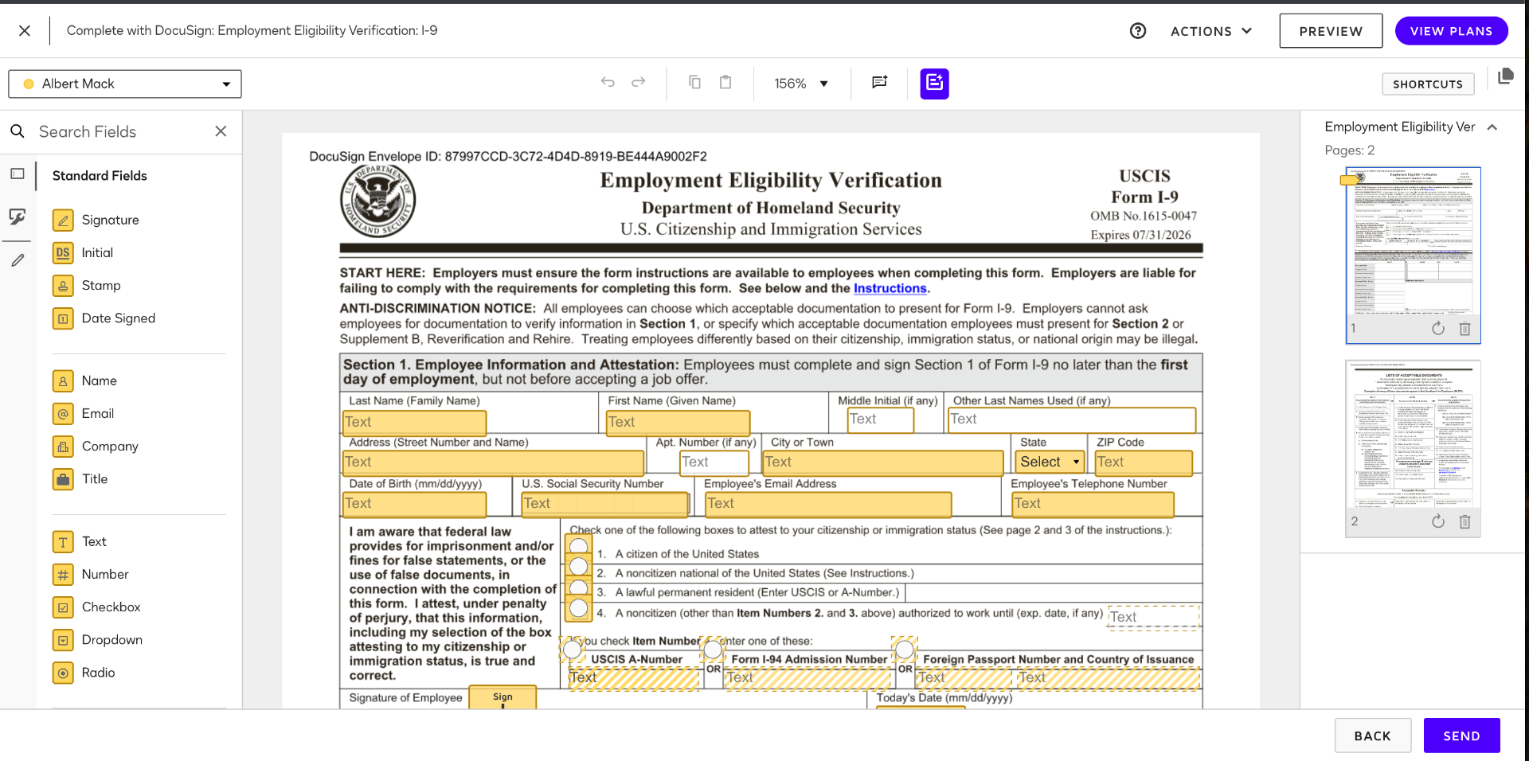Screen dimensions: 1529x761
Task: Click the Sign field for employee signature
Action: click(502, 697)
